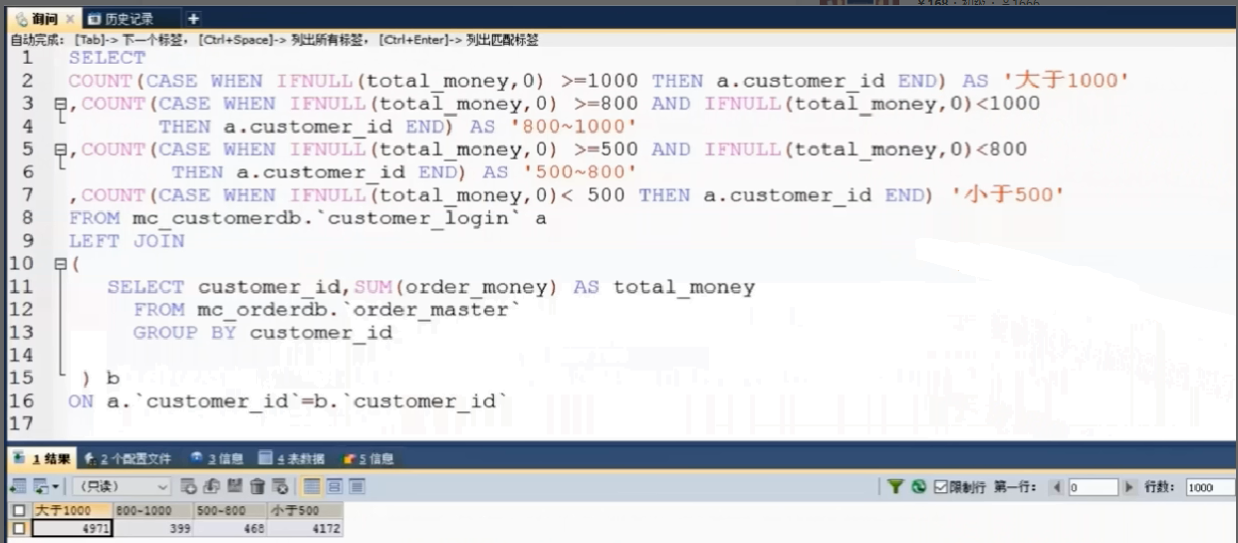Click the insert new row icon

[x=190, y=487]
